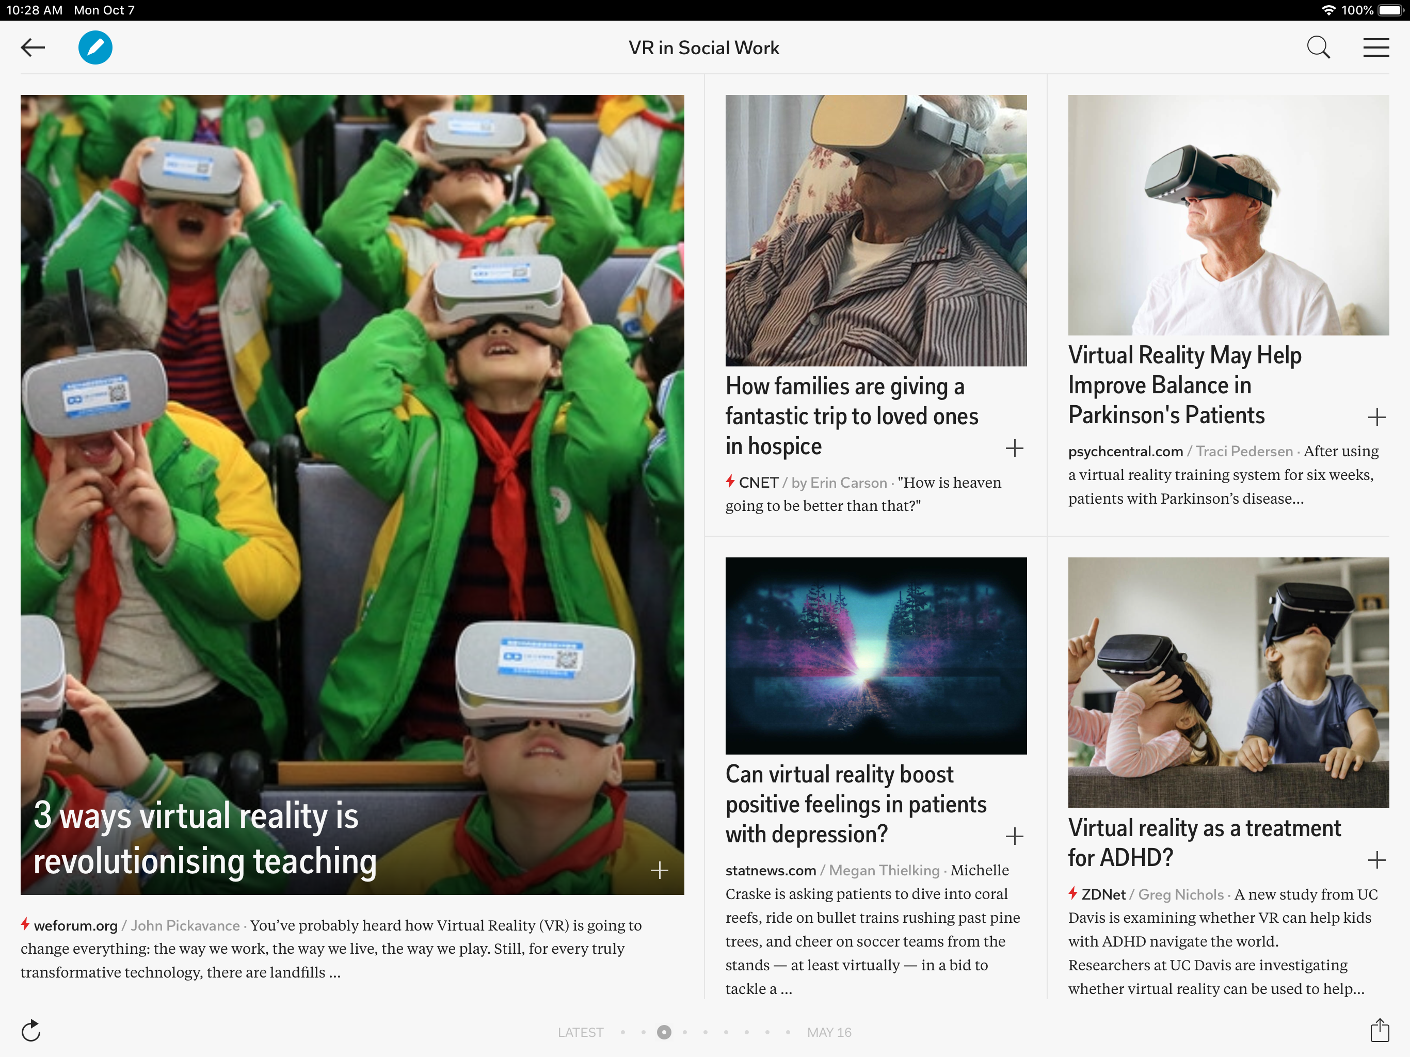Tap plus icon on revolutionising teaching story
The height and width of the screenshot is (1057, 1410).
pos(659,870)
